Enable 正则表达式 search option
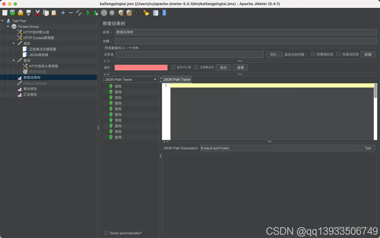380x238 pixels. (196, 67)
